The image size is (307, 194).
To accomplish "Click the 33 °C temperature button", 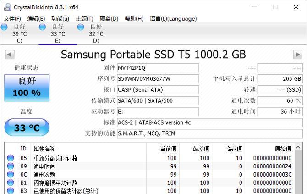I will coord(27,127).
